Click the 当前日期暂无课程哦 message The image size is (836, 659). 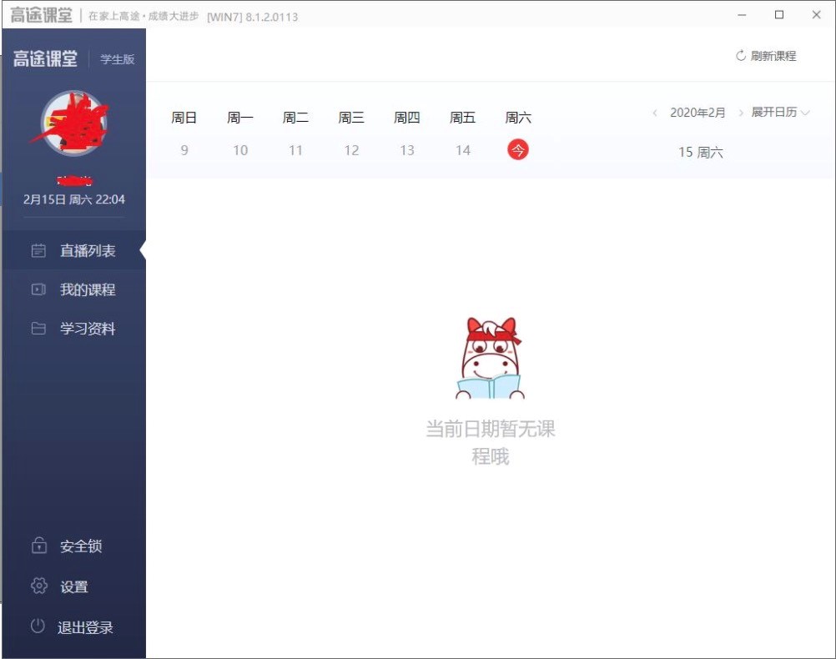491,443
